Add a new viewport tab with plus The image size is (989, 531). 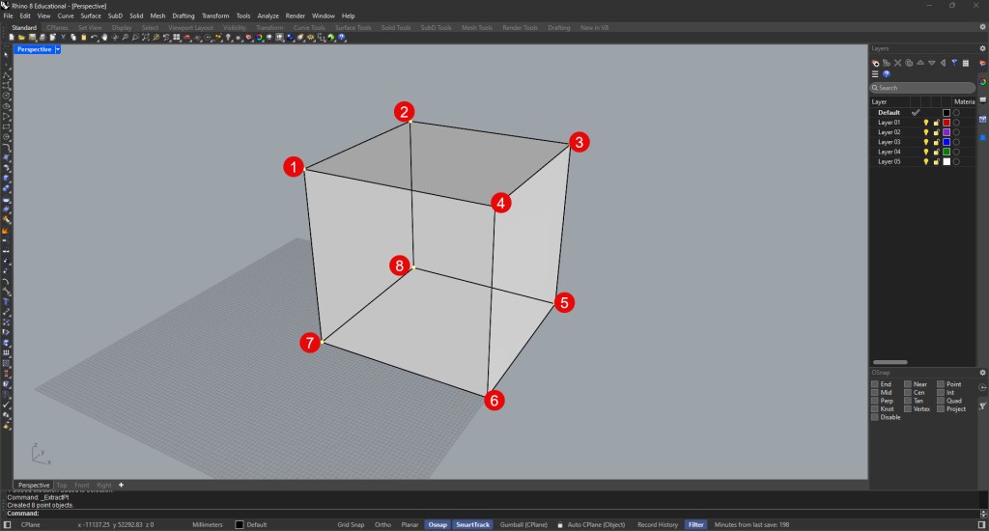tap(121, 485)
